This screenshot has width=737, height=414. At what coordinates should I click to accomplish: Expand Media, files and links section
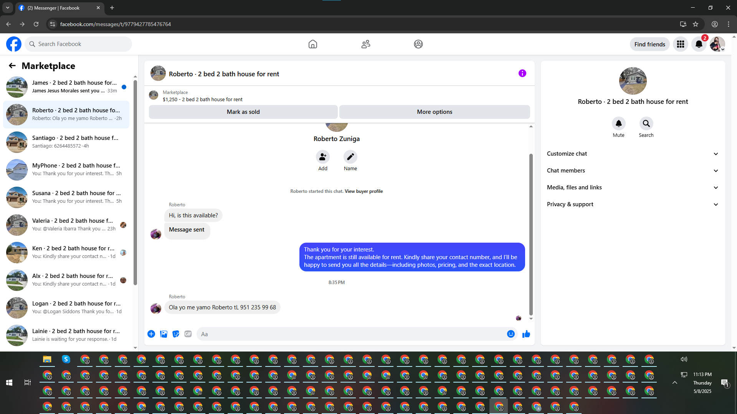point(633,187)
